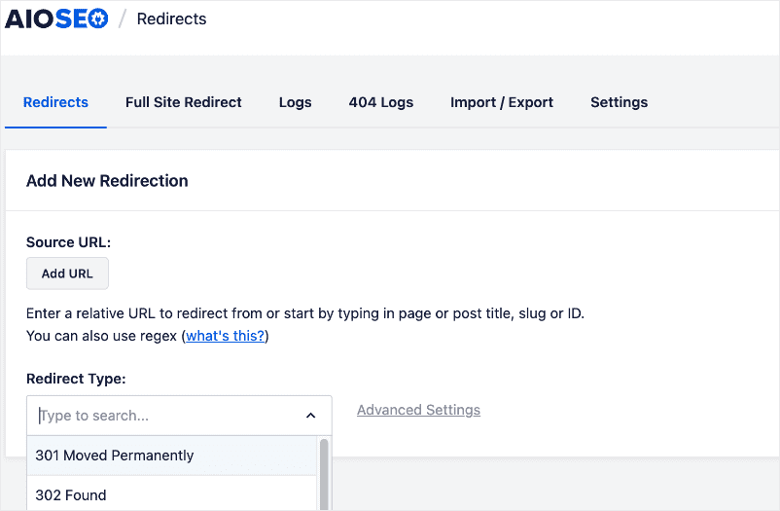Click the Source URL label
The width and height of the screenshot is (780, 511).
68,242
